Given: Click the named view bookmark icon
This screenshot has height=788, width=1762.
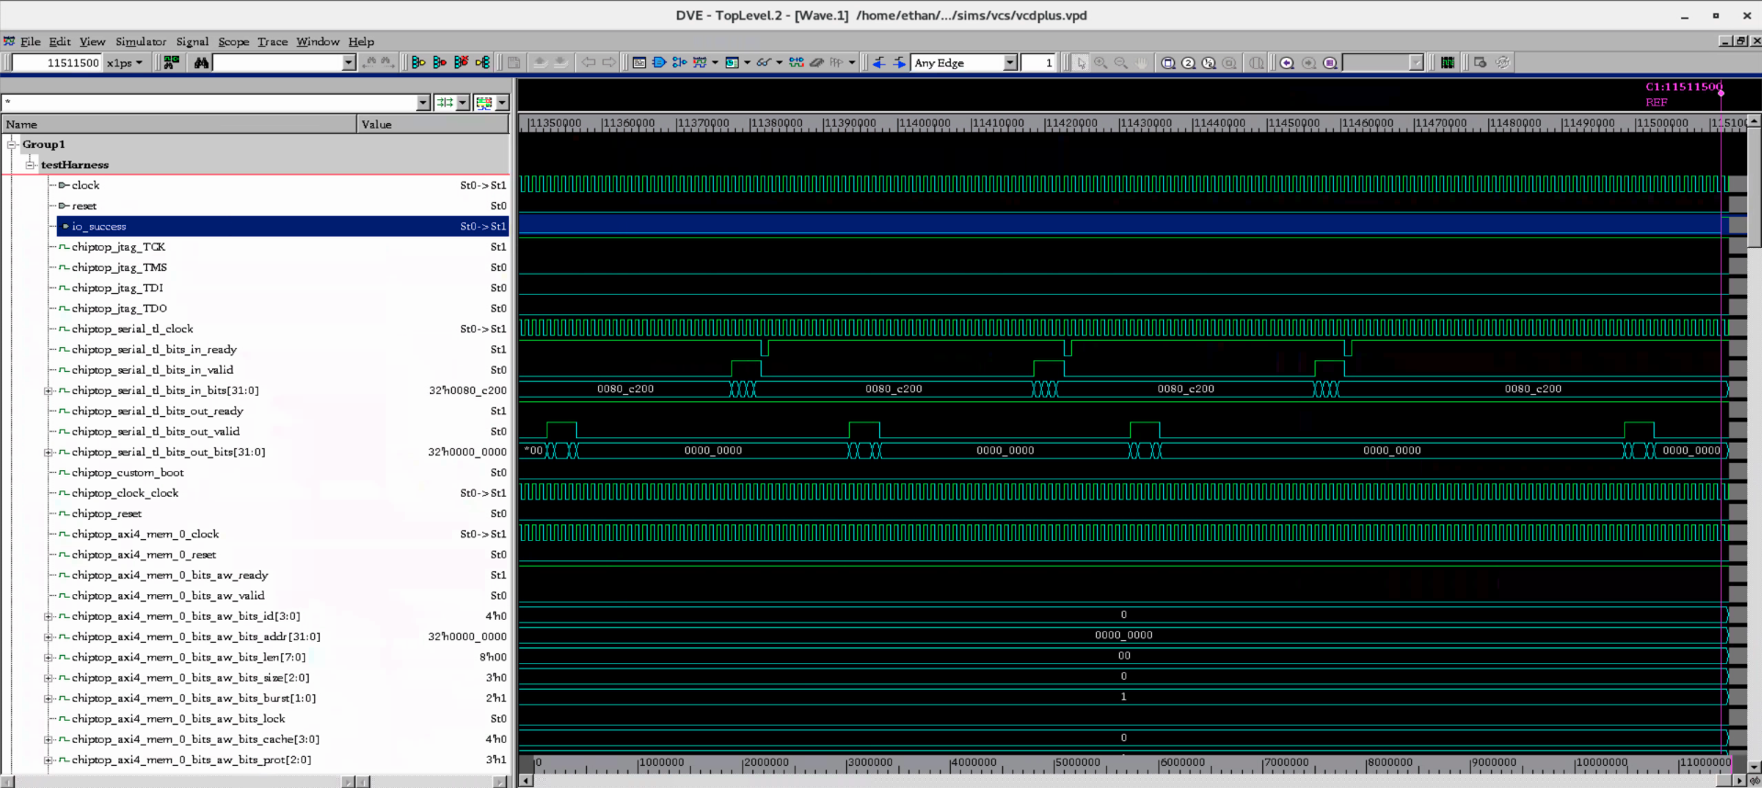Looking at the screenshot, I should [1329, 62].
